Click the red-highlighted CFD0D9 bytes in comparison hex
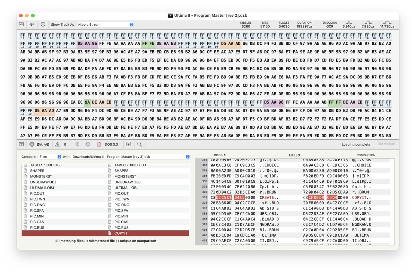The height and width of the screenshot is (272, 416). [x=316, y=197]
